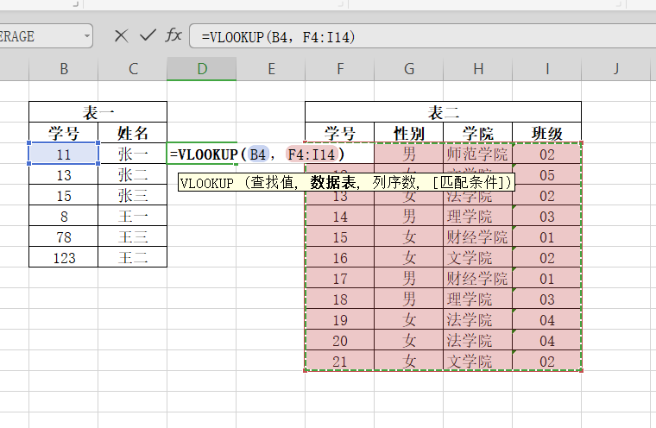The width and height of the screenshot is (656, 428).
Task: Select column H header
Action: [478, 69]
